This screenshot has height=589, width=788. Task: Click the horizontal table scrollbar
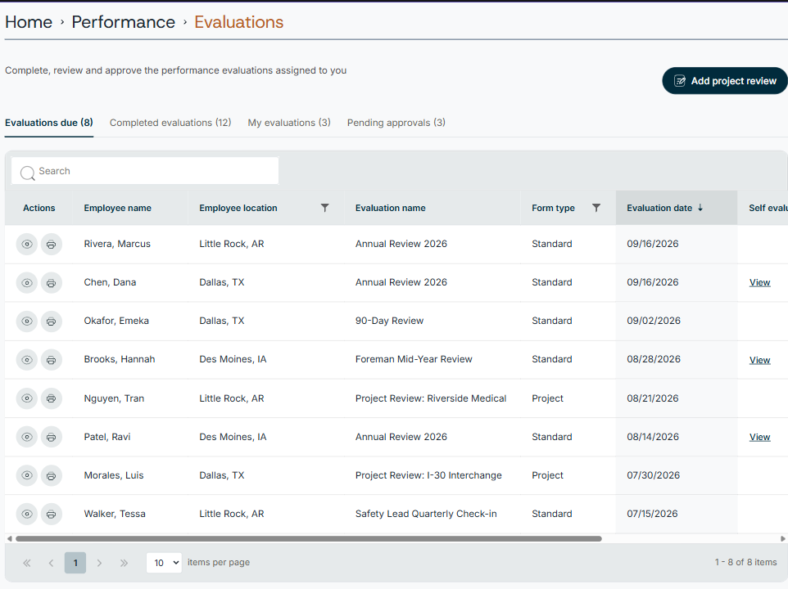[309, 539]
